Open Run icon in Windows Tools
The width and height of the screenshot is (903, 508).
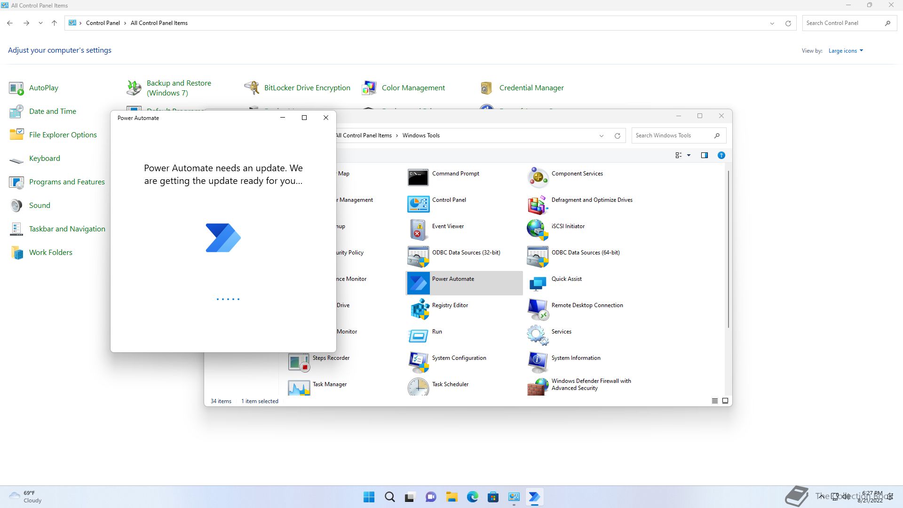click(x=418, y=336)
